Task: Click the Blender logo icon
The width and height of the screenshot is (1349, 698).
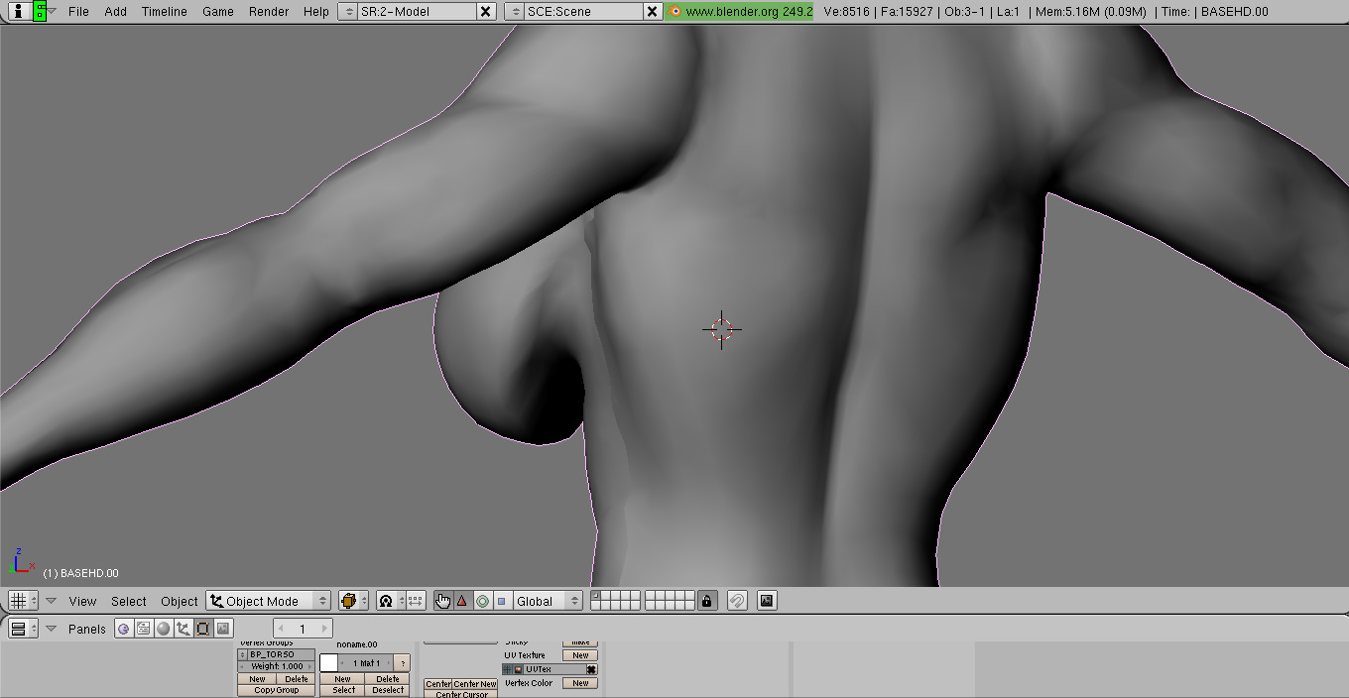Action: (675, 12)
